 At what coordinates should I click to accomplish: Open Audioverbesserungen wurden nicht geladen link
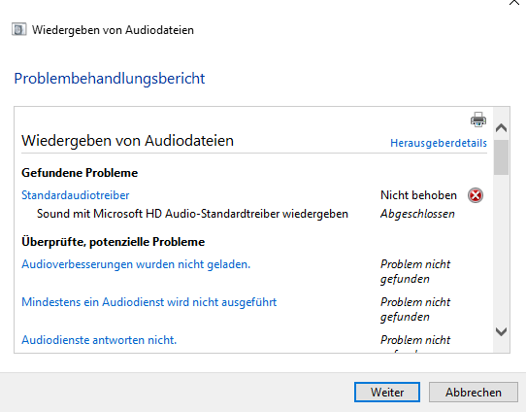[x=136, y=264]
